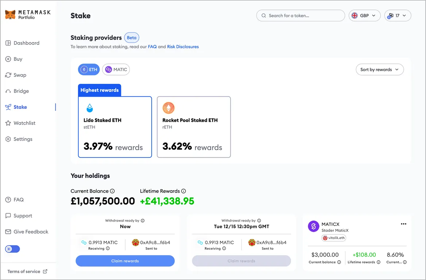Click the Terms of service external link icon

coord(45,271)
